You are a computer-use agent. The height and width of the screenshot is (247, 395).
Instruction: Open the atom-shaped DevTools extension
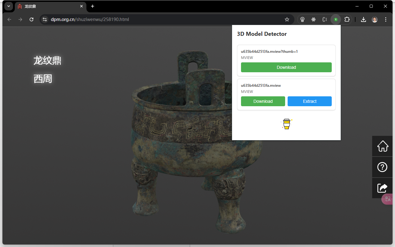(x=314, y=19)
